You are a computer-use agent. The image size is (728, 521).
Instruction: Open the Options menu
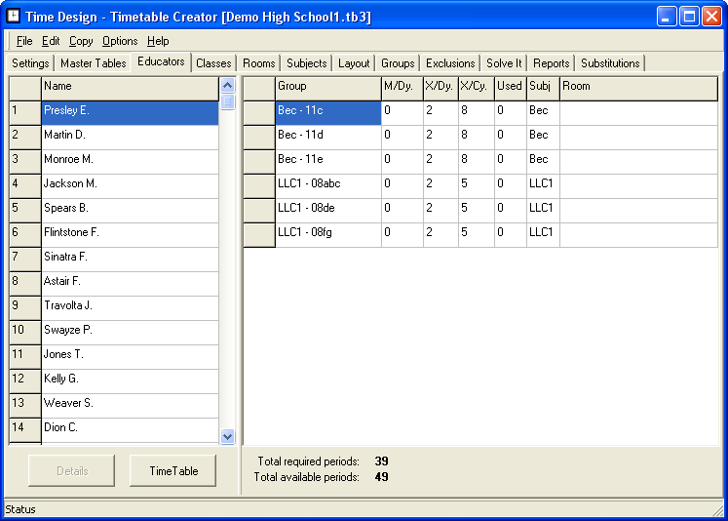[x=120, y=41]
